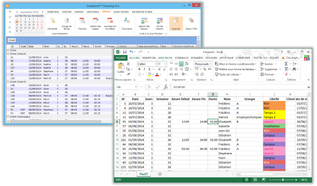Open Find with the binoculars icon
The image size is (317, 186).
pyautogui.click(x=294, y=69)
